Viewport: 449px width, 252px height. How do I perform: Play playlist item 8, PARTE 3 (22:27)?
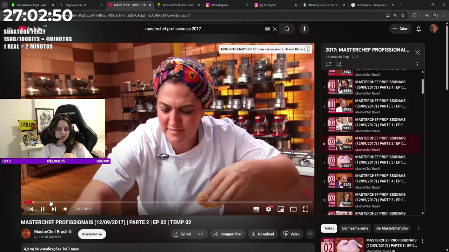point(371,162)
